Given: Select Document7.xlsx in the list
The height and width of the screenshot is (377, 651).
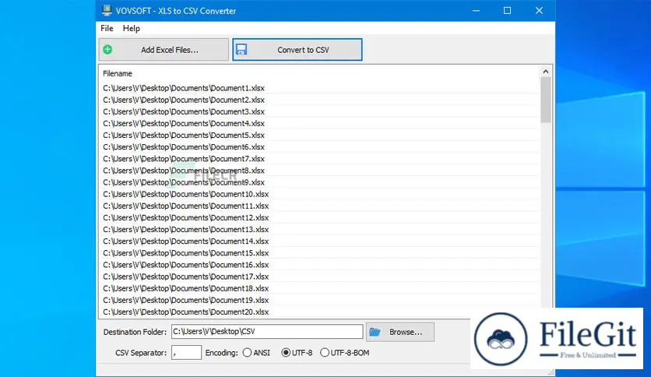Looking at the screenshot, I should pyautogui.click(x=184, y=159).
